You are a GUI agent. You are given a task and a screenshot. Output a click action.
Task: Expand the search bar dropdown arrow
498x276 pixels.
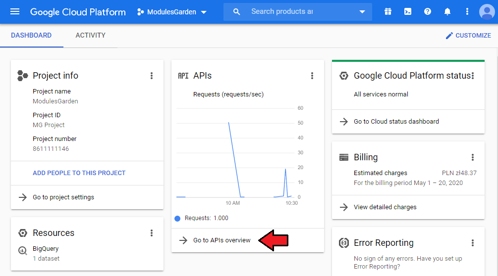click(362, 12)
